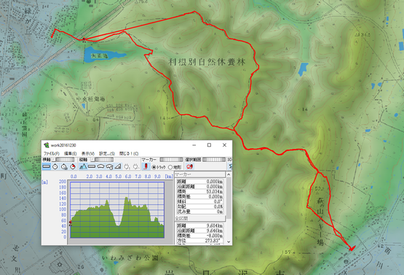
Task: Click the 萩の山スキー場 map label
Action: [320, 222]
